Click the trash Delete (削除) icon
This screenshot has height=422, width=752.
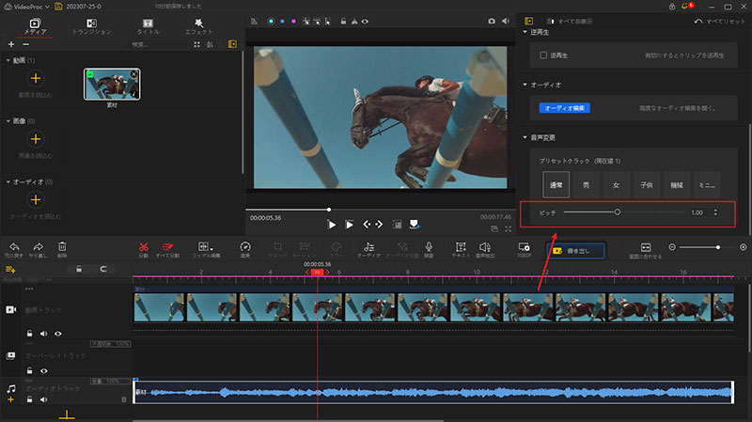click(x=62, y=246)
